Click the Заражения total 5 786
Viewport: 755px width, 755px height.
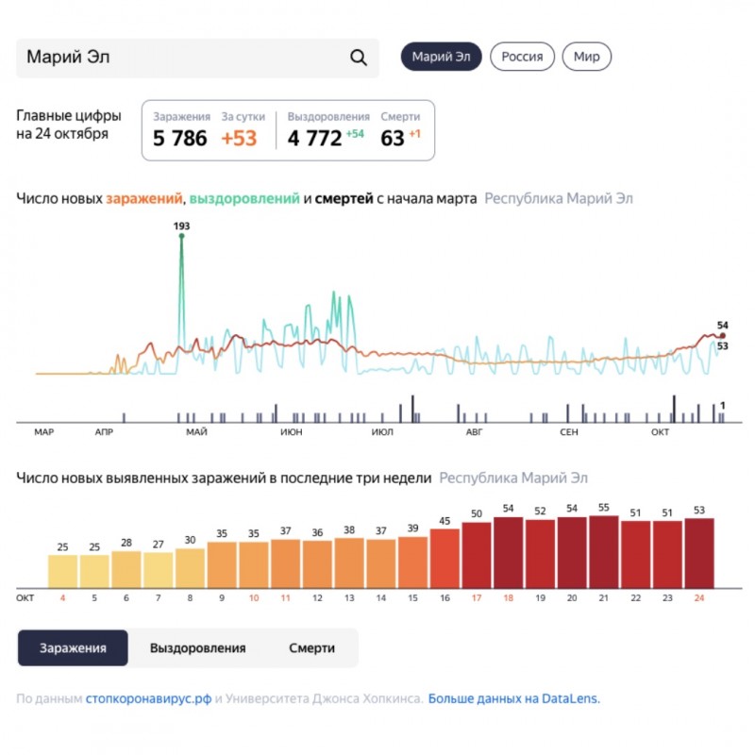[179, 139]
